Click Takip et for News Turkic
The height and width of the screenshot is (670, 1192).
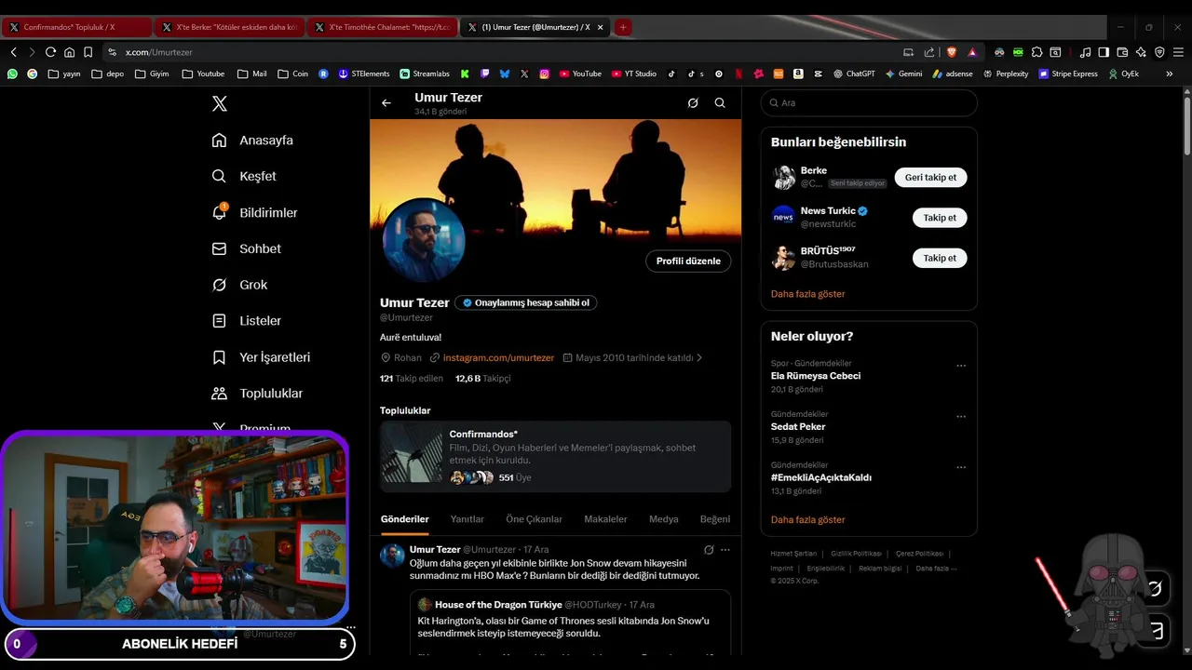click(x=940, y=218)
